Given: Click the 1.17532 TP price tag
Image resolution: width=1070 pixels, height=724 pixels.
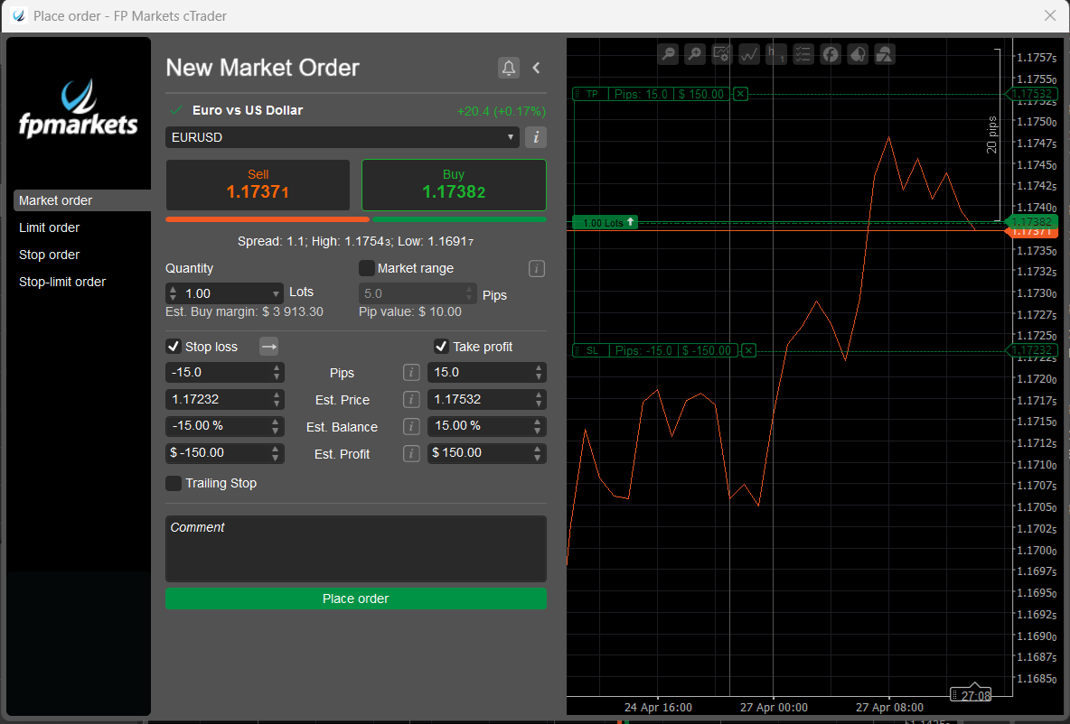Looking at the screenshot, I should [x=1032, y=94].
